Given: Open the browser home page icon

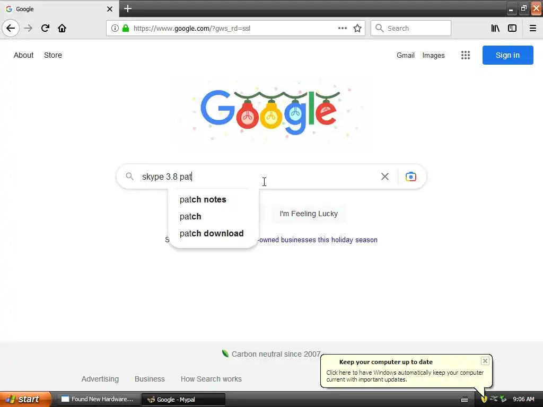Looking at the screenshot, I should pos(62,28).
